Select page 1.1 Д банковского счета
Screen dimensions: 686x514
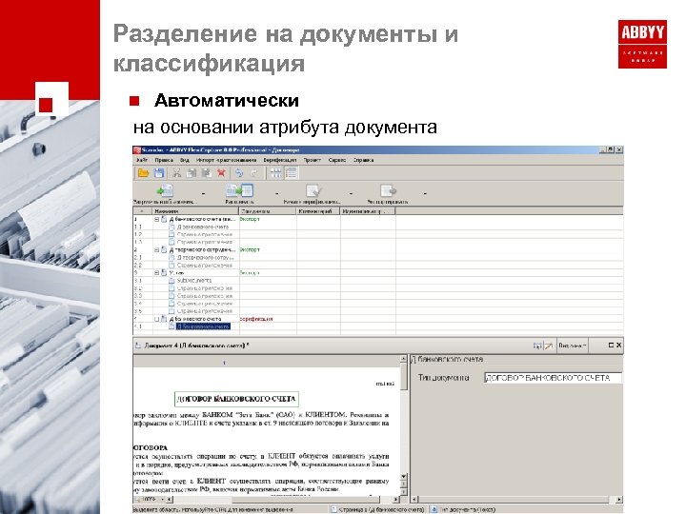(x=203, y=227)
